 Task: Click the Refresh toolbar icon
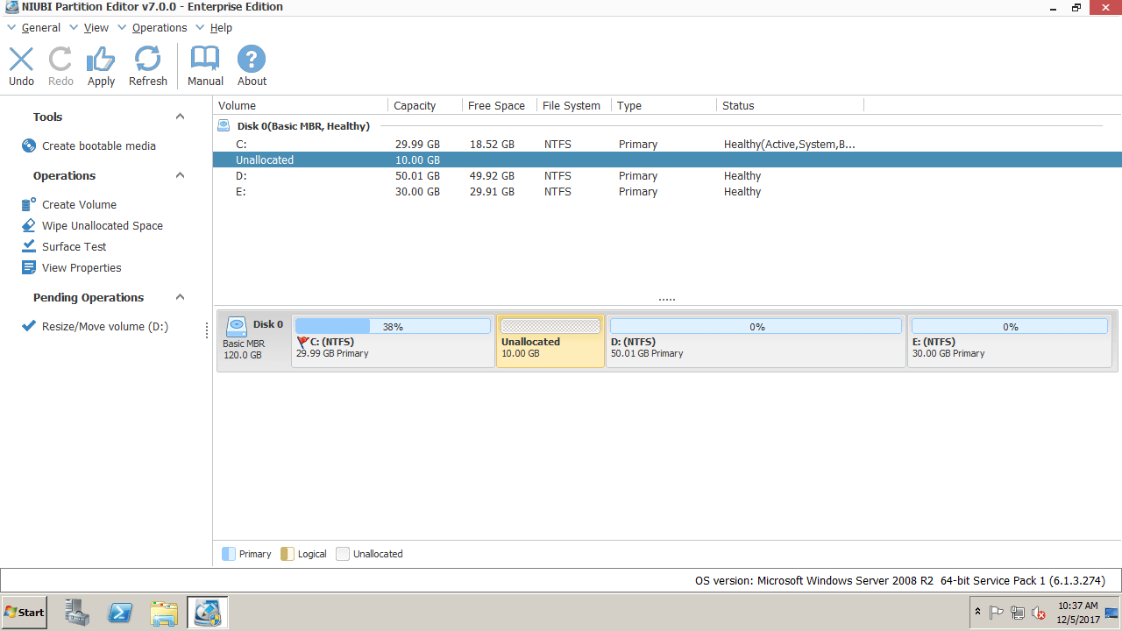pos(147,60)
